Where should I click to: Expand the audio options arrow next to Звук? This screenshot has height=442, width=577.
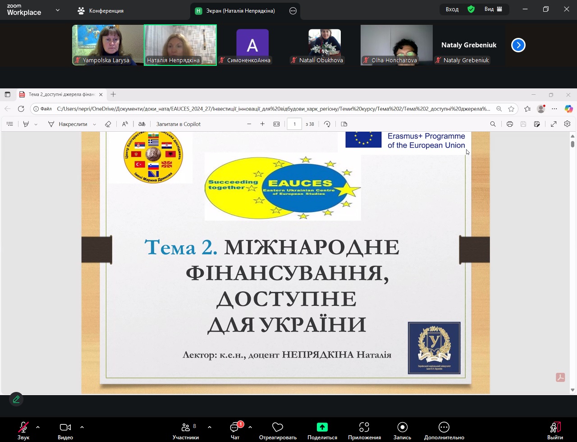click(38, 427)
